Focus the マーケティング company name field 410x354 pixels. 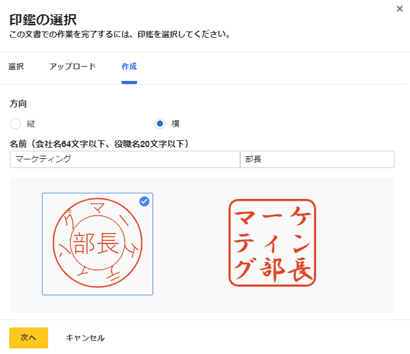[124, 159]
